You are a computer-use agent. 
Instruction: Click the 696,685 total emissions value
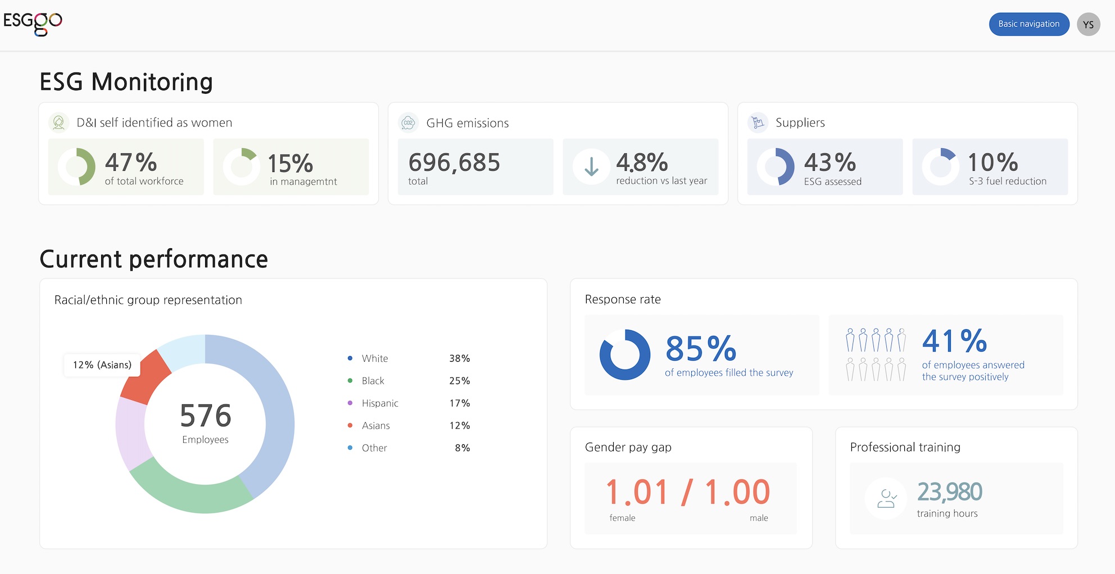454,163
